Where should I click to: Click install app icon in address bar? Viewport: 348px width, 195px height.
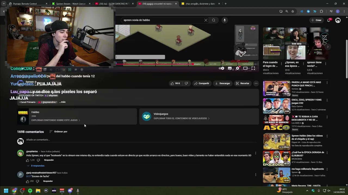click(x=281, y=11)
